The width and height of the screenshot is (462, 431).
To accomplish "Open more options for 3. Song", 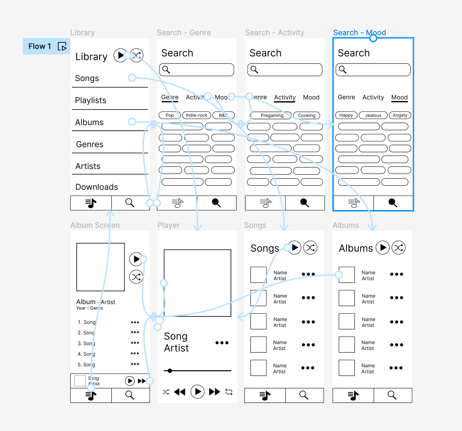I will [135, 343].
